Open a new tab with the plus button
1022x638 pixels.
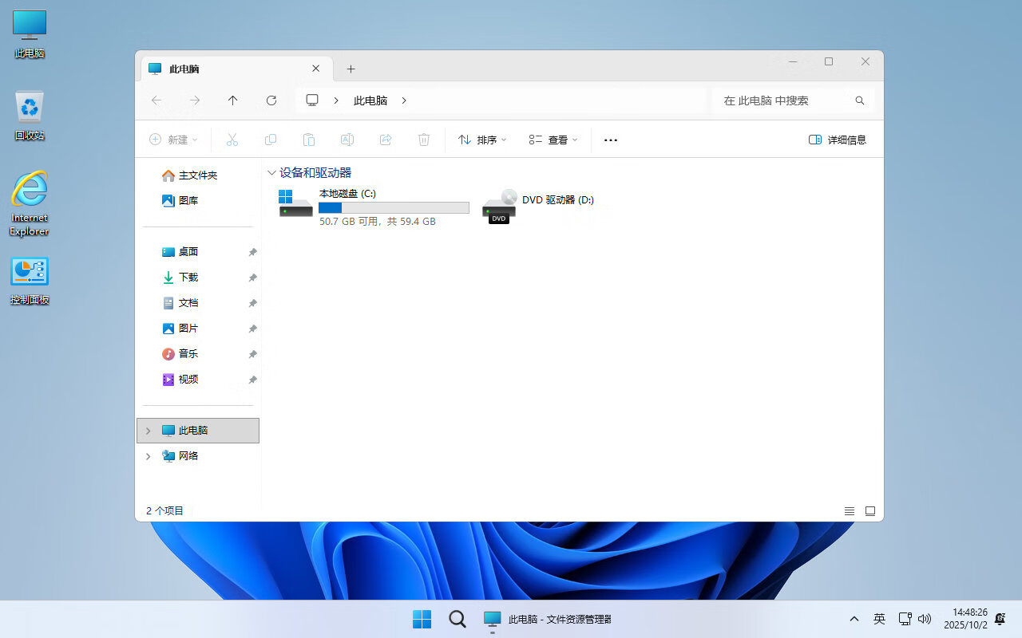pos(351,69)
